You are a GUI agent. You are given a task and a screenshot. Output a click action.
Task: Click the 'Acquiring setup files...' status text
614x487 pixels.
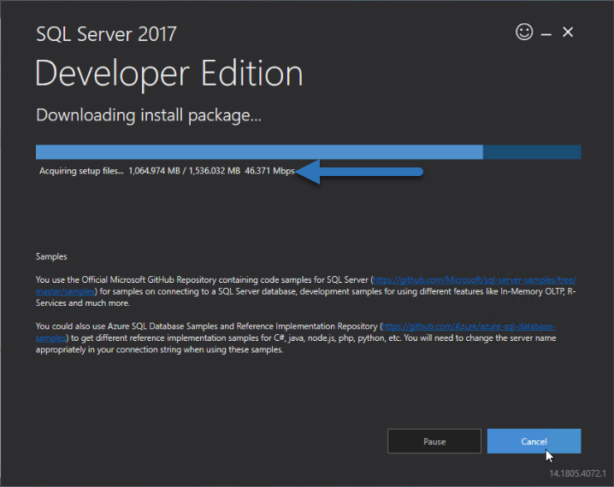tap(81, 171)
